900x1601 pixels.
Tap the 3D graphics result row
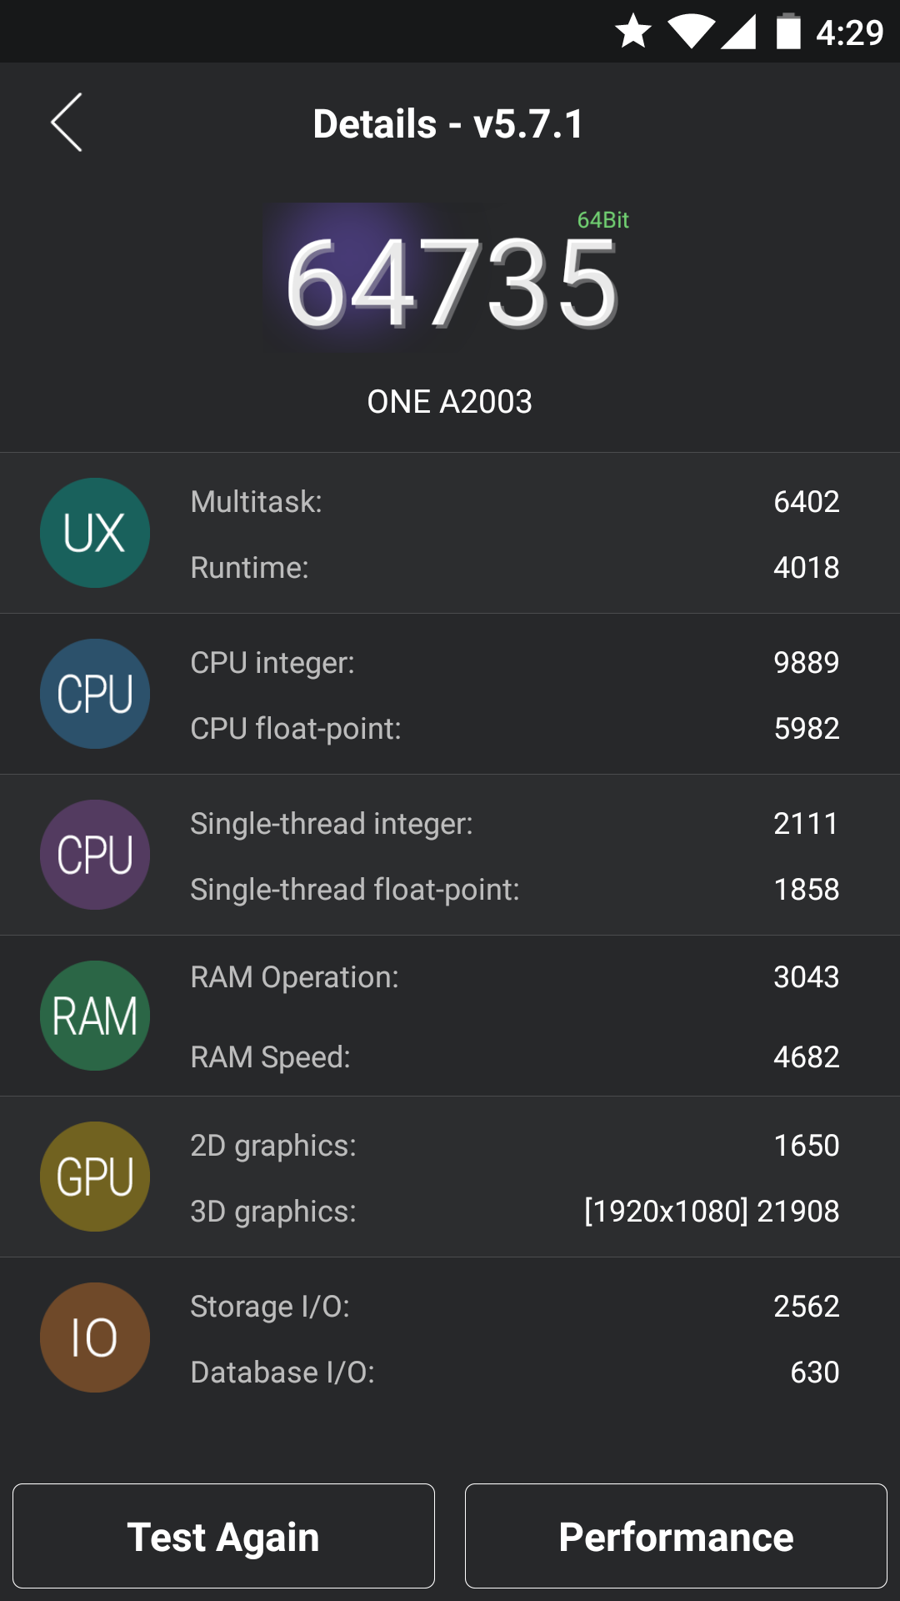514,1212
